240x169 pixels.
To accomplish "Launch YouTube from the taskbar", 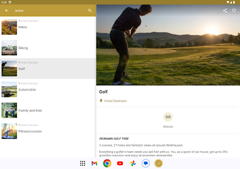I will pyautogui.click(x=120, y=163).
